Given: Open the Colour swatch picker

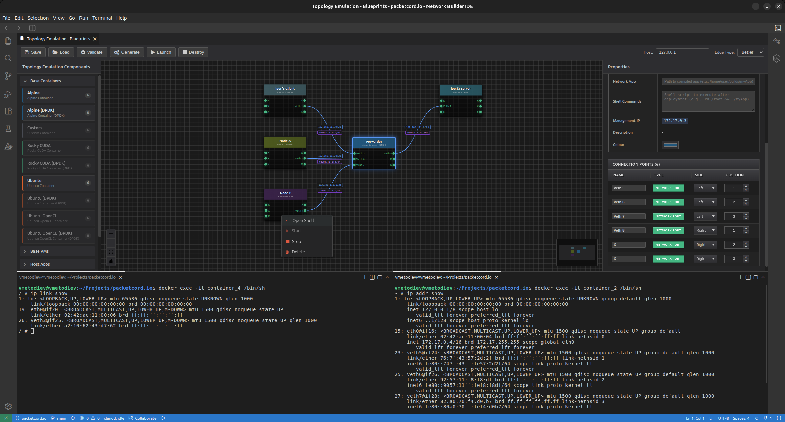Looking at the screenshot, I should [x=670, y=145].
